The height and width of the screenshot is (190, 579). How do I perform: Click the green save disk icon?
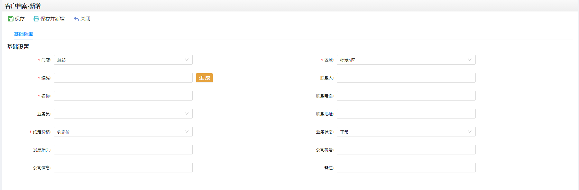[11, 19]
